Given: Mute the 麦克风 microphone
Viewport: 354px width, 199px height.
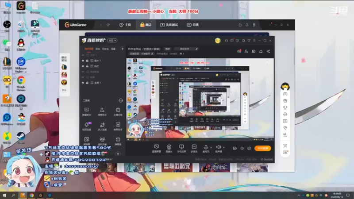Looking at the screenshot, I should (x=206, y=149).
